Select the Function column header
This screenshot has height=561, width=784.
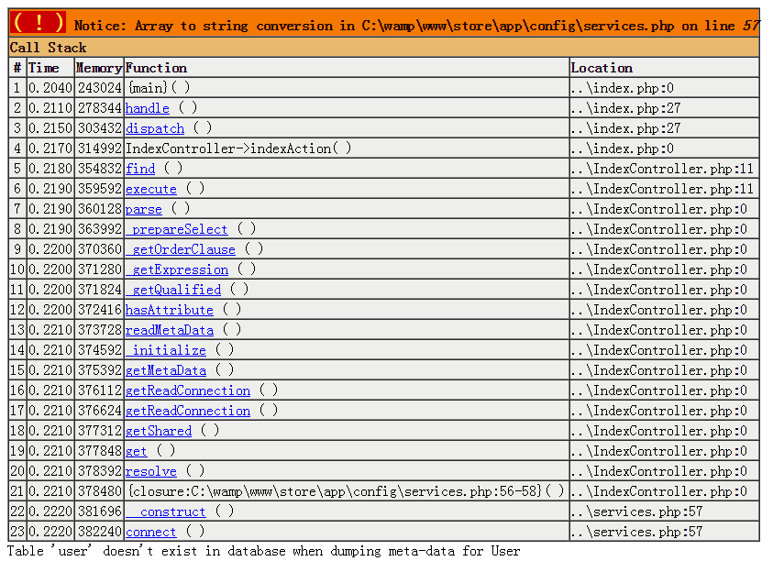[347, 68]
